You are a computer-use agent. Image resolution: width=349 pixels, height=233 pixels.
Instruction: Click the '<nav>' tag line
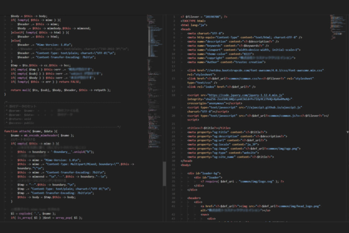[205, 215]
